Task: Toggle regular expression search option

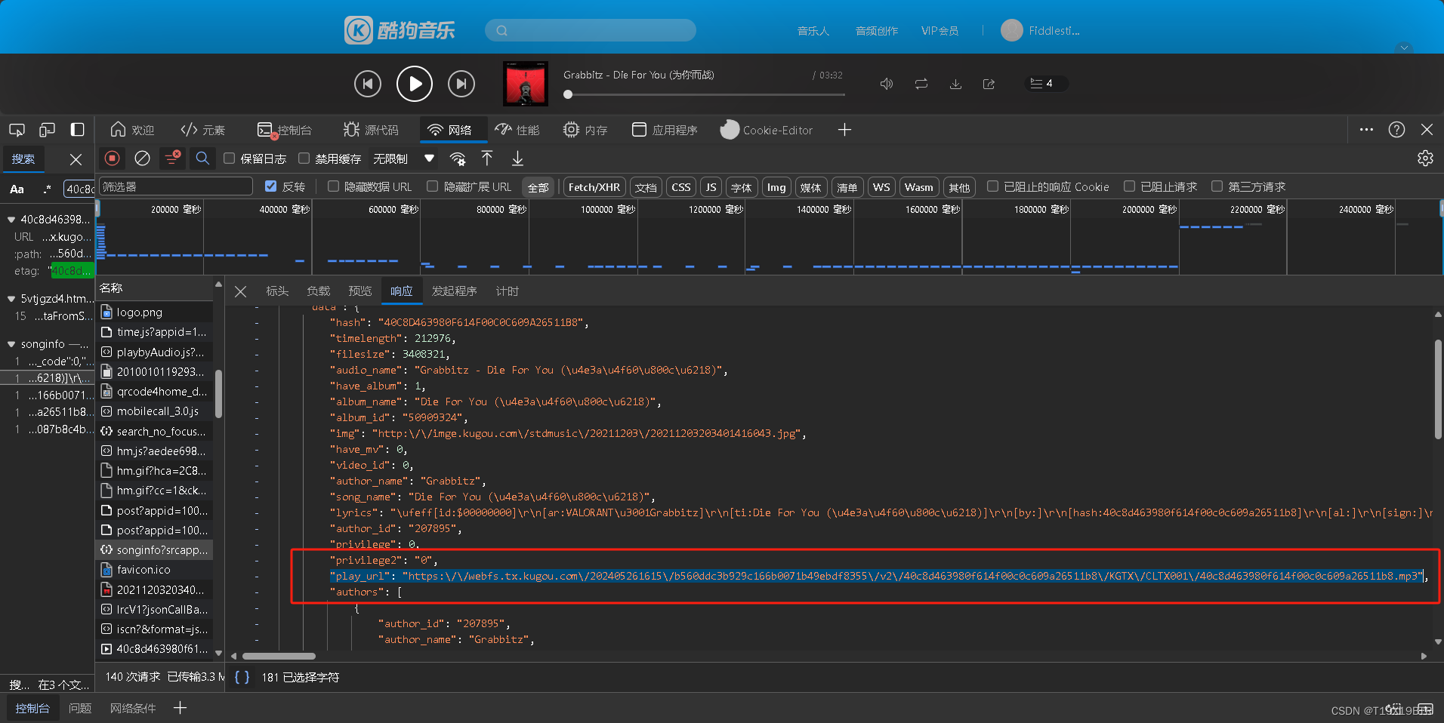Action: point(48,189)
